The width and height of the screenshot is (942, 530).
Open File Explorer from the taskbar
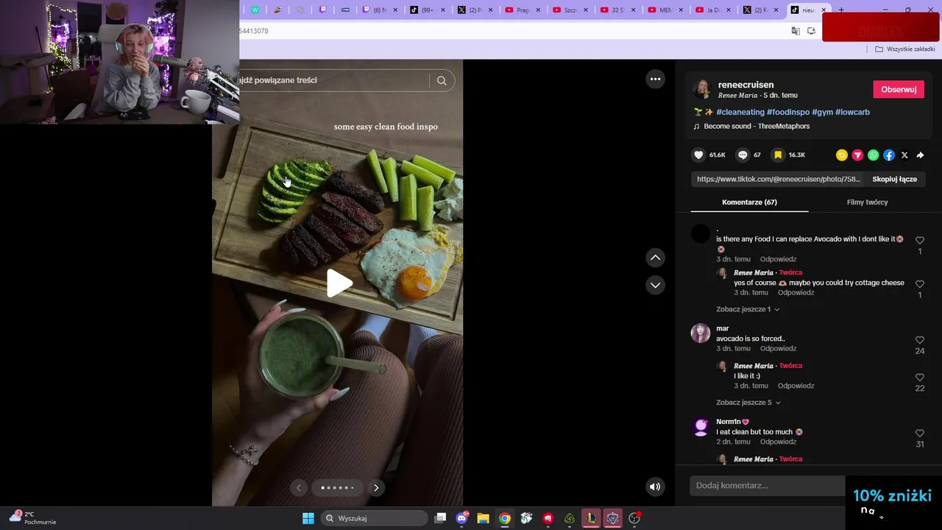click(483, 518)
